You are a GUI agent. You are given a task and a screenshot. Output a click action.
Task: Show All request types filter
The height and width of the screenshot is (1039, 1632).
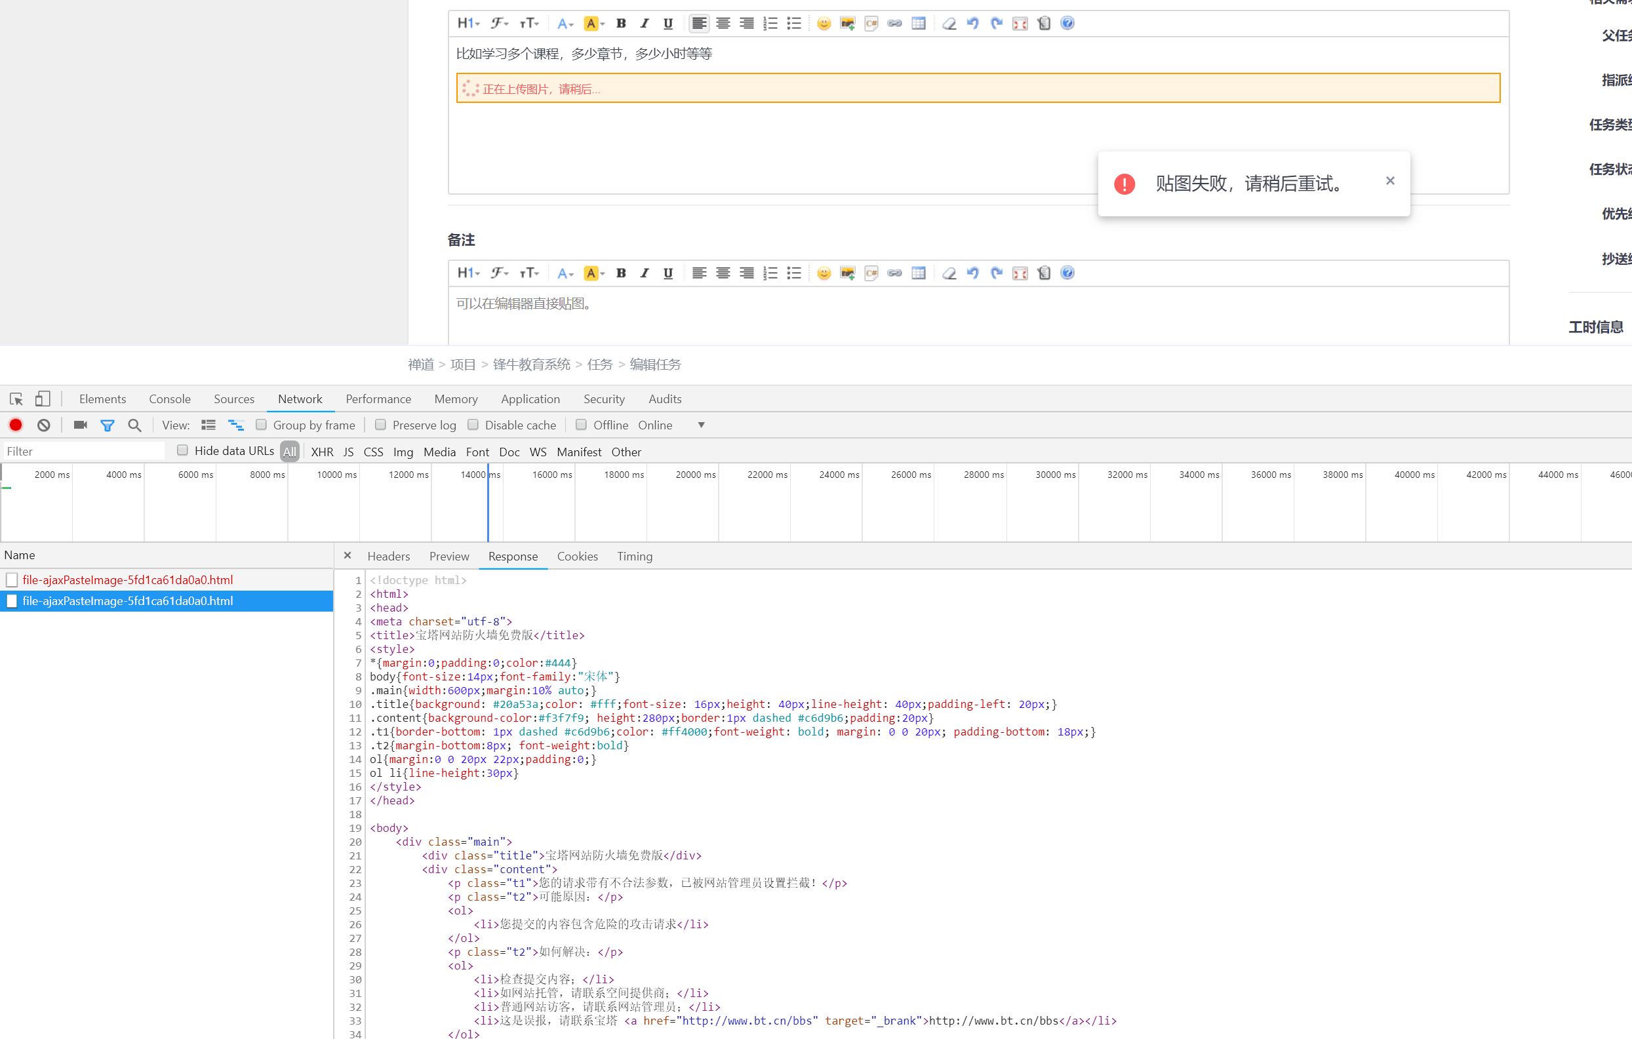(x=289, y=452)
